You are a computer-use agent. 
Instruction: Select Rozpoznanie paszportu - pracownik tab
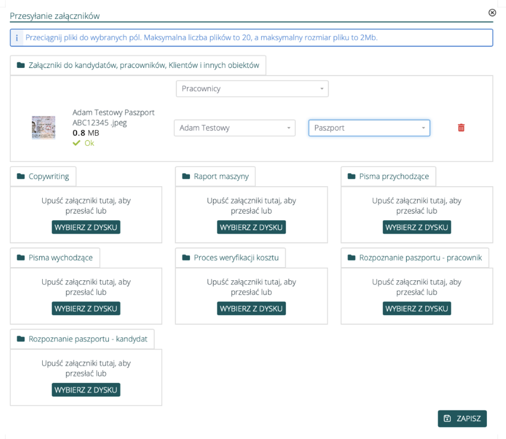coord(415,258)
